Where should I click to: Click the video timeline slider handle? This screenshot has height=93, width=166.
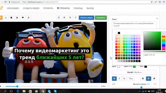(17, 86)
